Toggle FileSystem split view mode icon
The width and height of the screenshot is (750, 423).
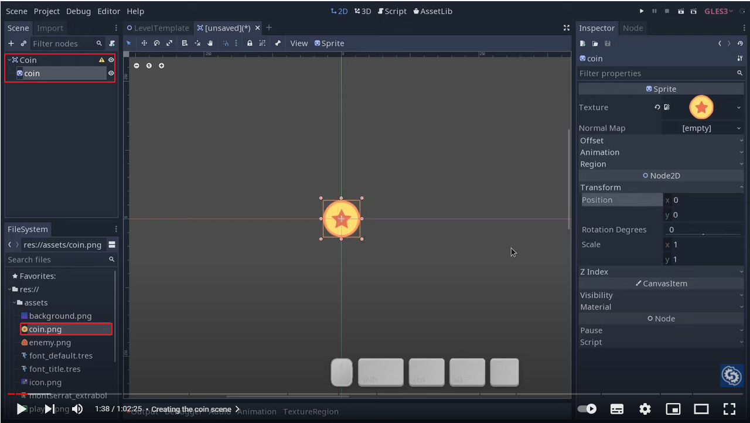click(x=111, y=245)
